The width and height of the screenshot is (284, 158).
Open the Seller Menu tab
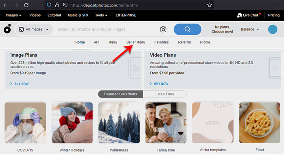tap(135, 42)
